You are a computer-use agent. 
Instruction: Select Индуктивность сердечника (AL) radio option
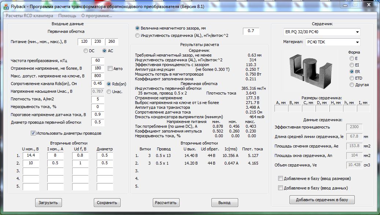(137, 35)
